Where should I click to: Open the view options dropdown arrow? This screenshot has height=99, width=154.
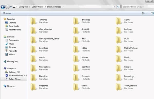coord(147,13)
